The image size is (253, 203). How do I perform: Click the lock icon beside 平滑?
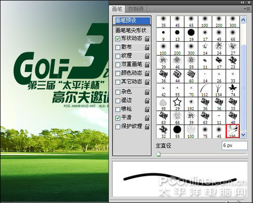(x=147, y=118)
